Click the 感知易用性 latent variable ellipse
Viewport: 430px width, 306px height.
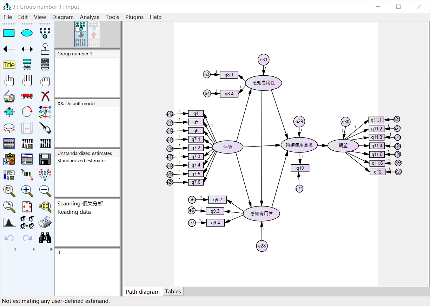pyautogui.click(x=264, y=83)
